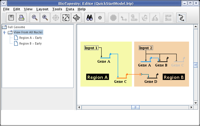Click the zoom to full model icon

pos(66,18)
